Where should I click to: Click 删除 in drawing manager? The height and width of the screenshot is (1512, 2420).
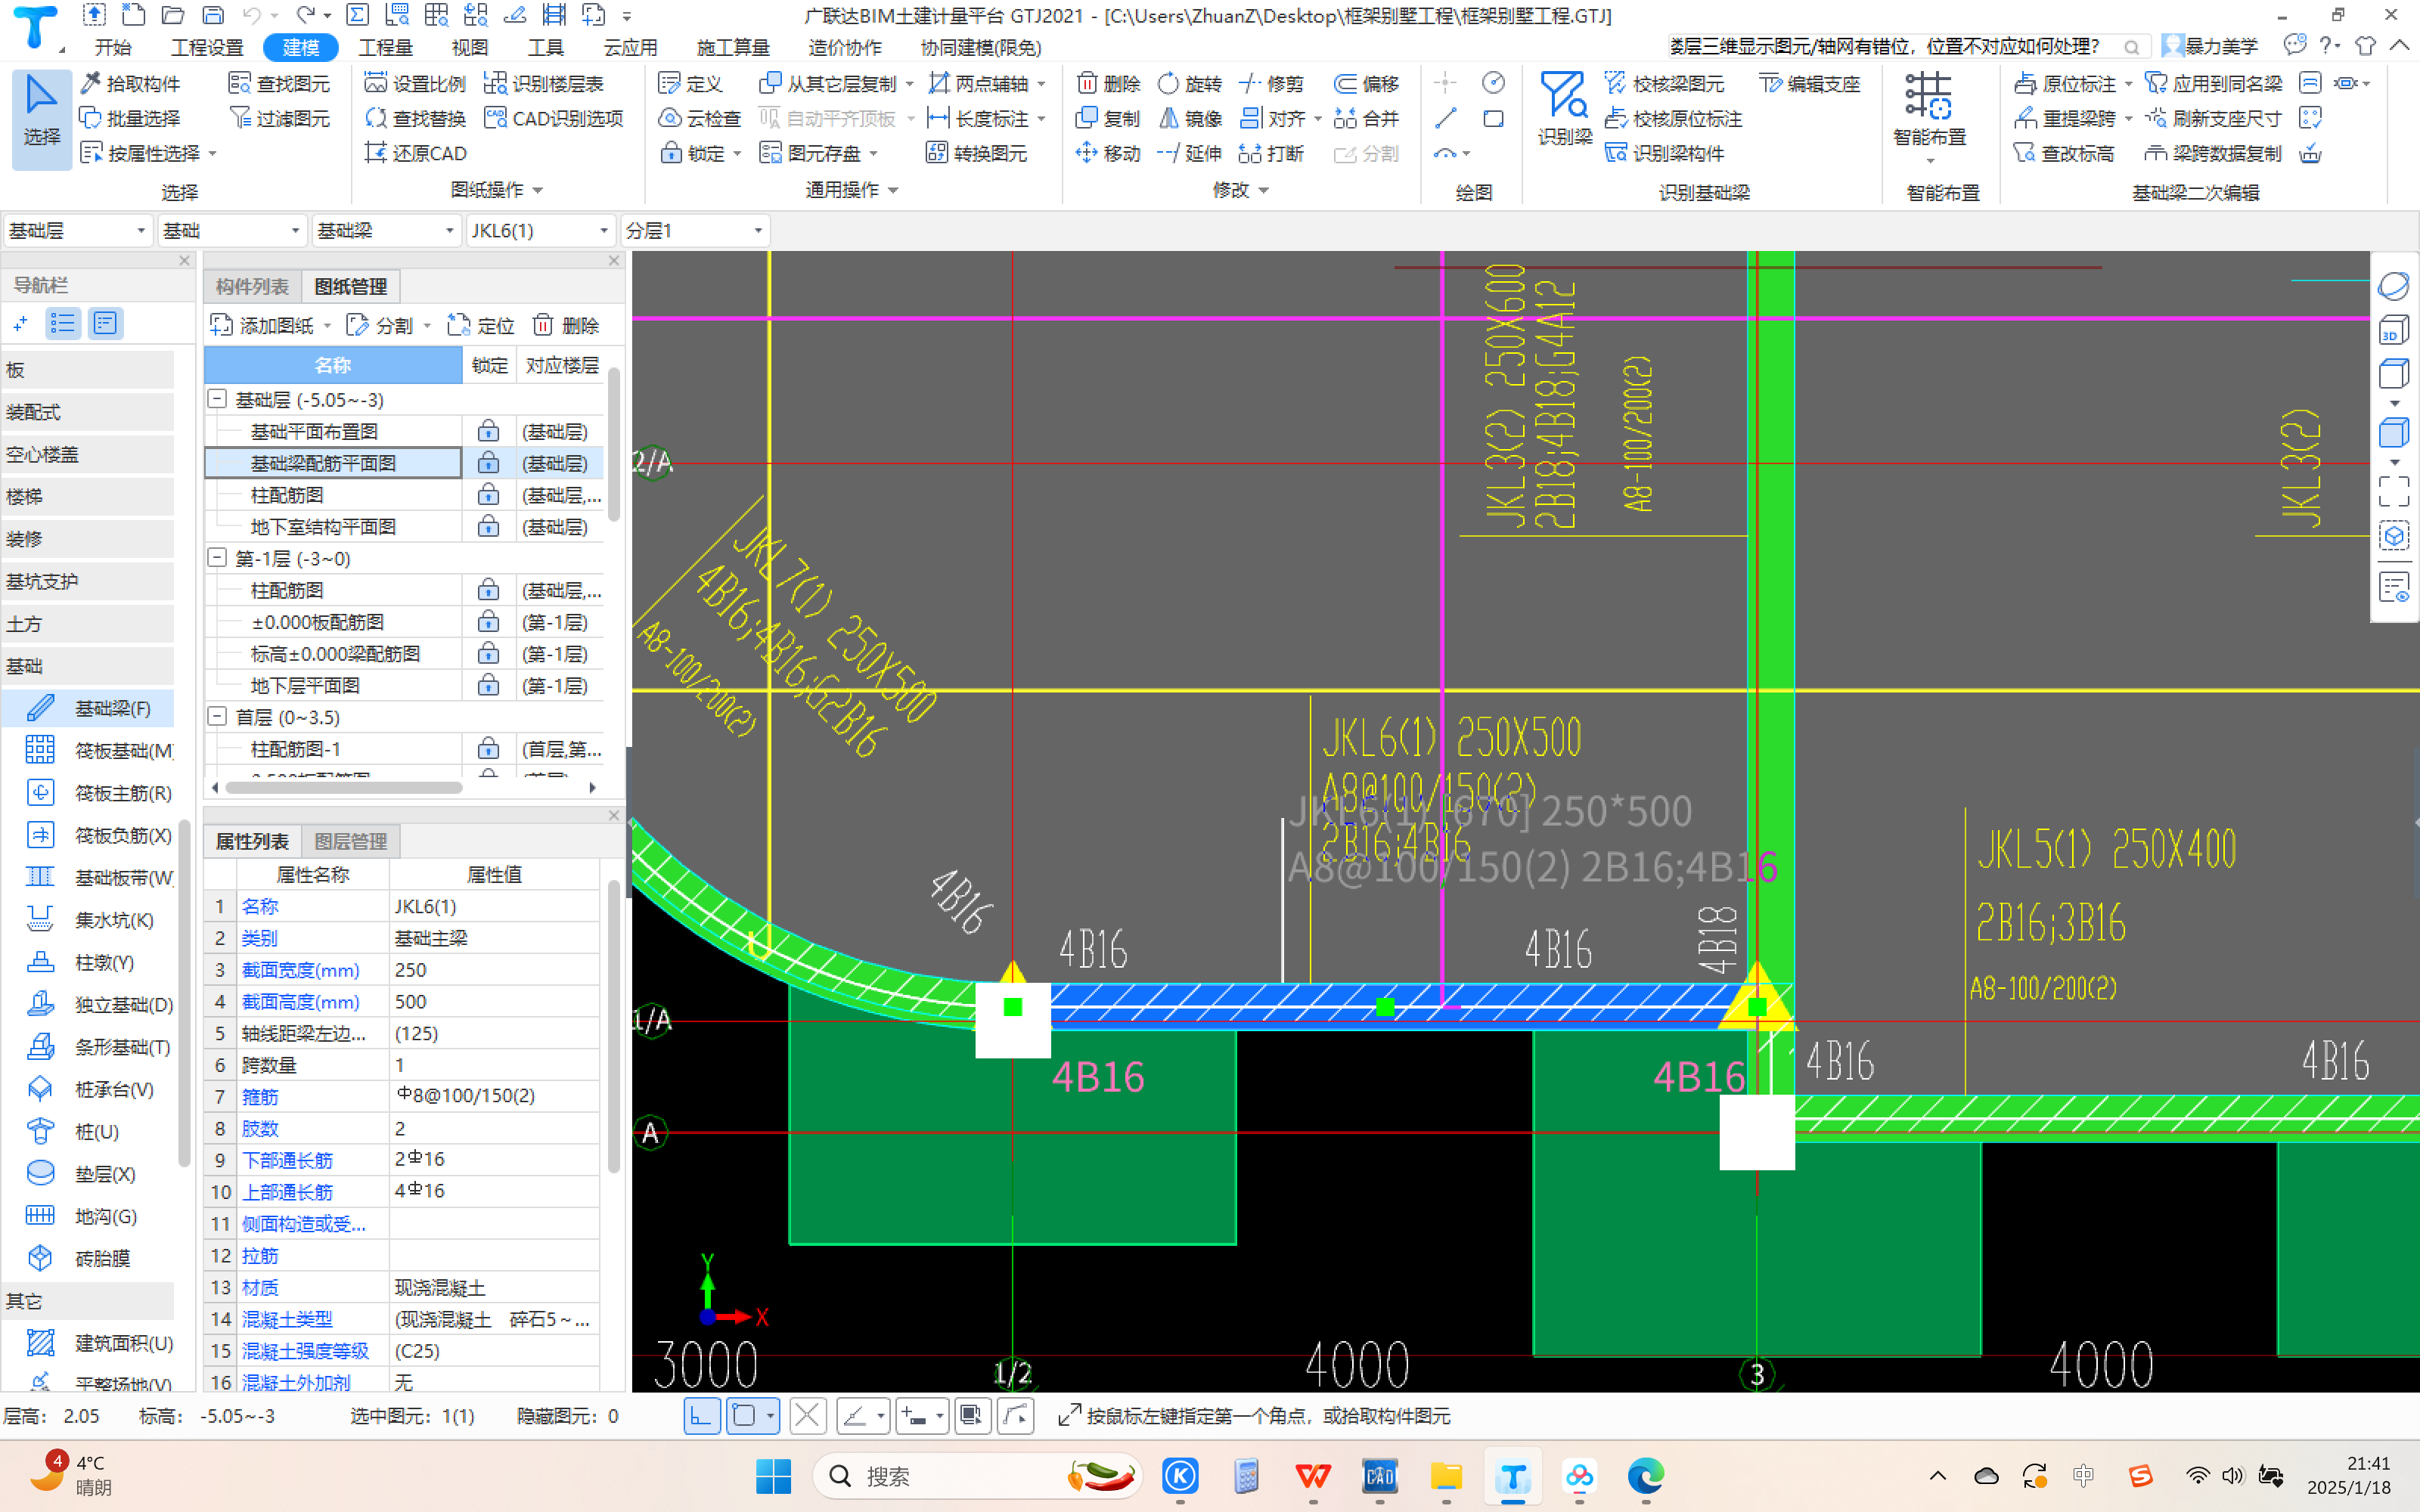[x=566, y=326]
